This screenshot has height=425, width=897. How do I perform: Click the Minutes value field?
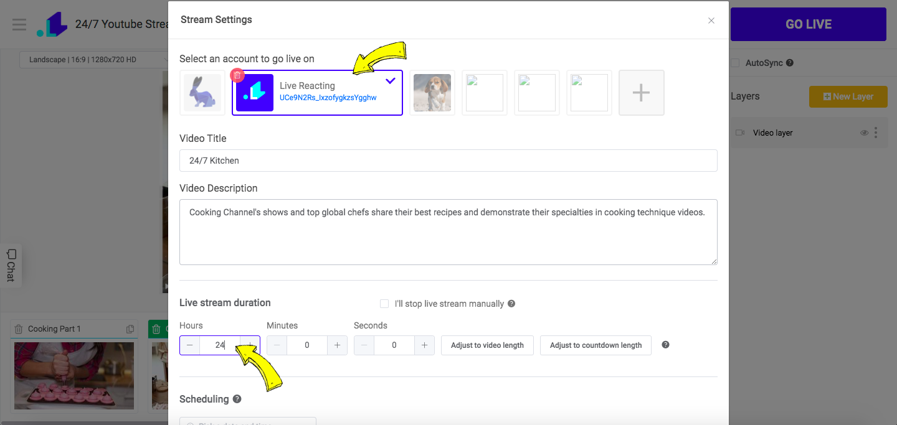(307, 345)
